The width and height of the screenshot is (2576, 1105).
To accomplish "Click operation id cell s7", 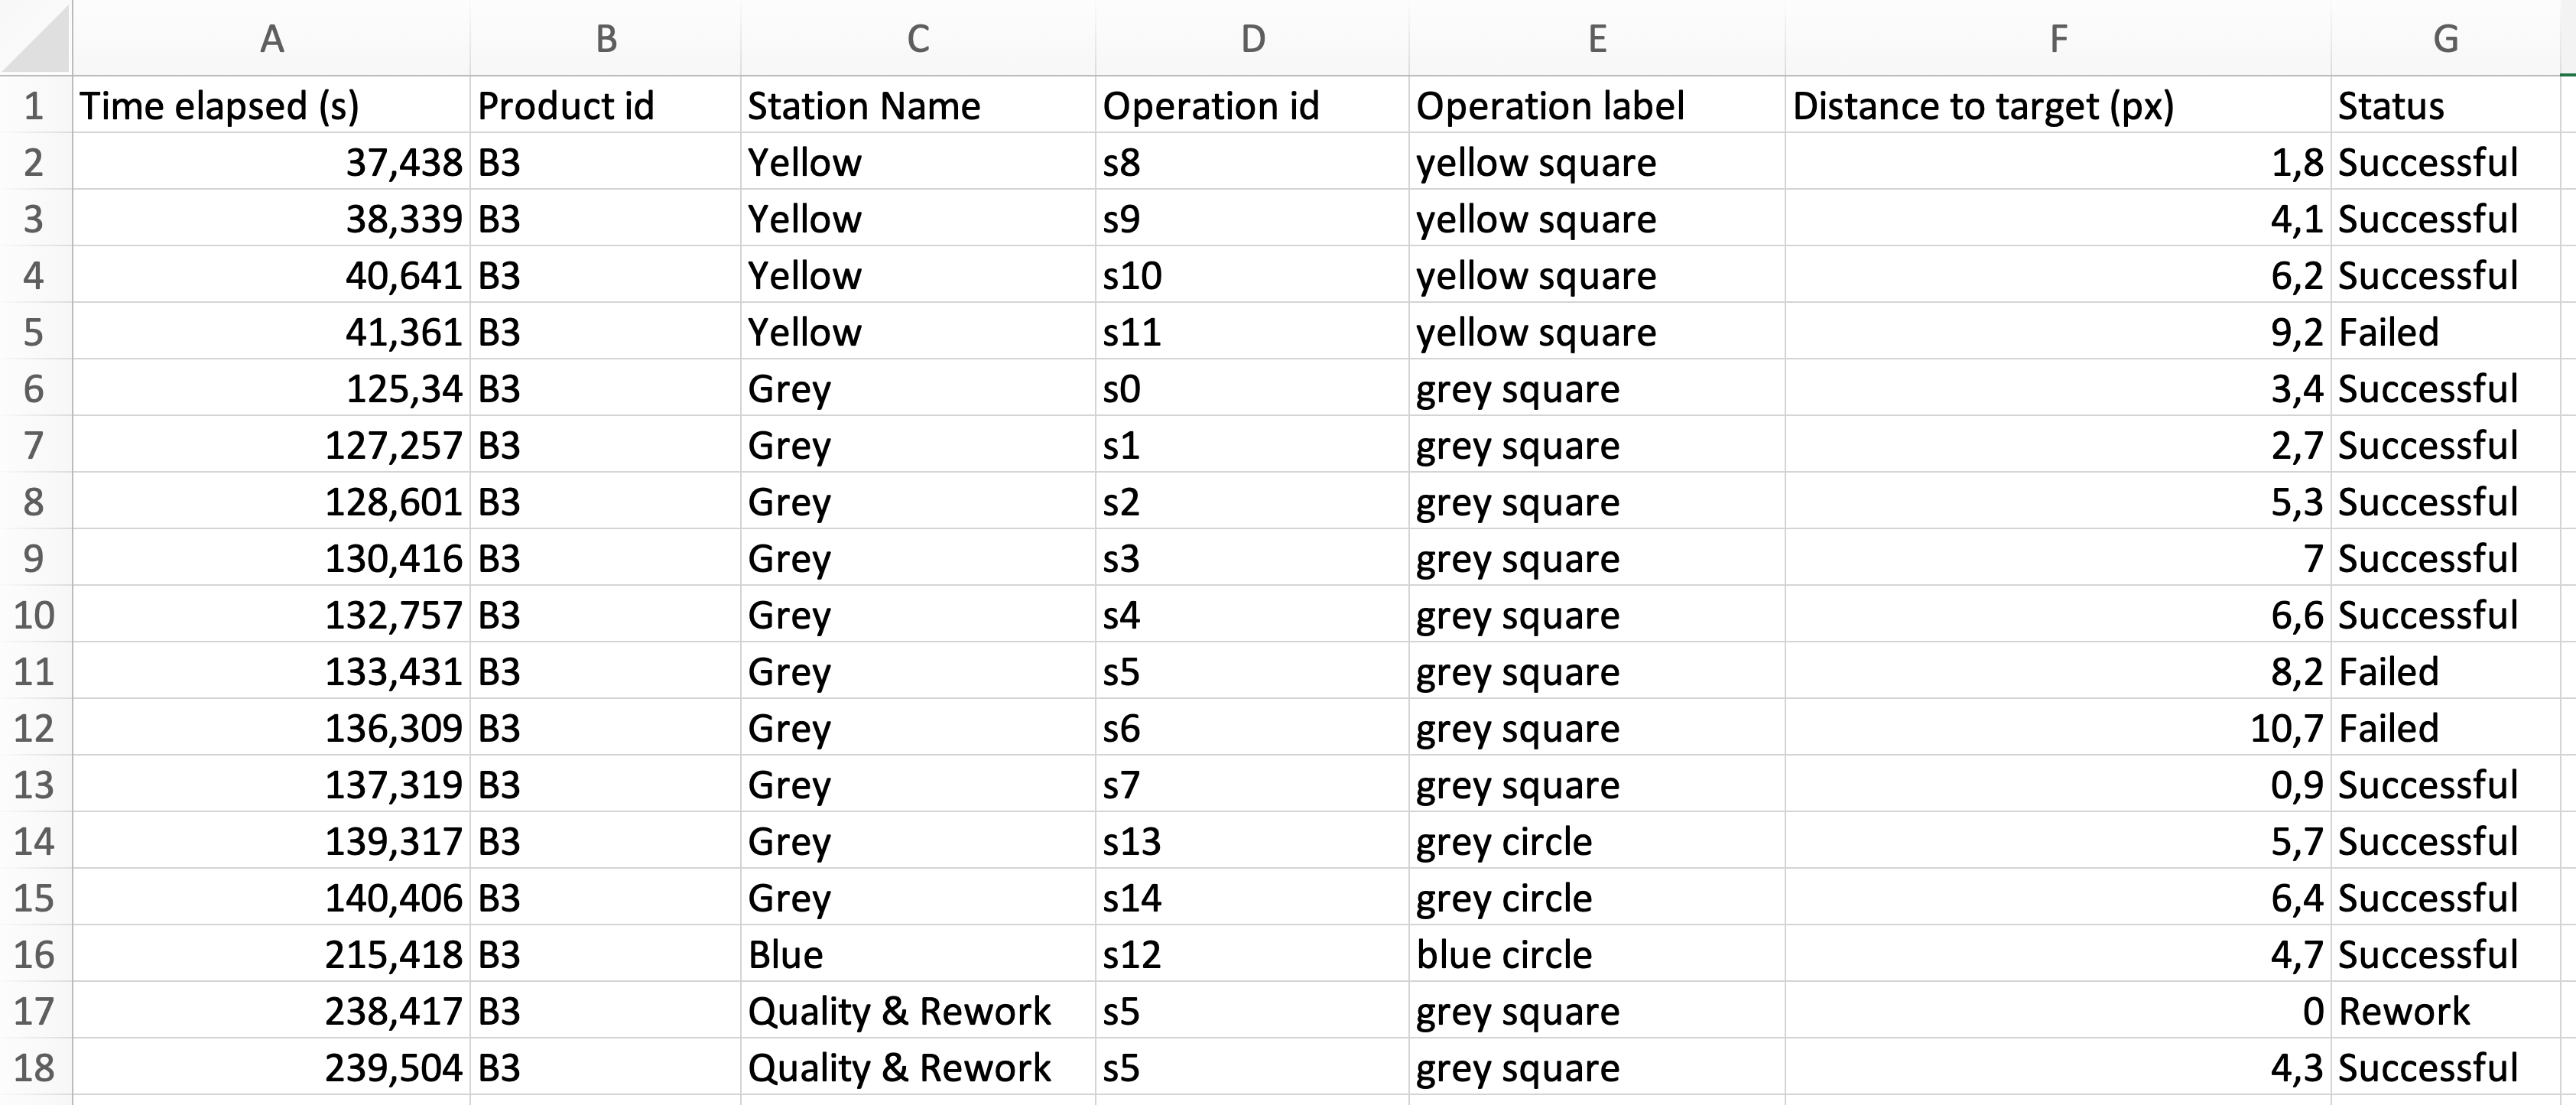I will click(1252, 784).
